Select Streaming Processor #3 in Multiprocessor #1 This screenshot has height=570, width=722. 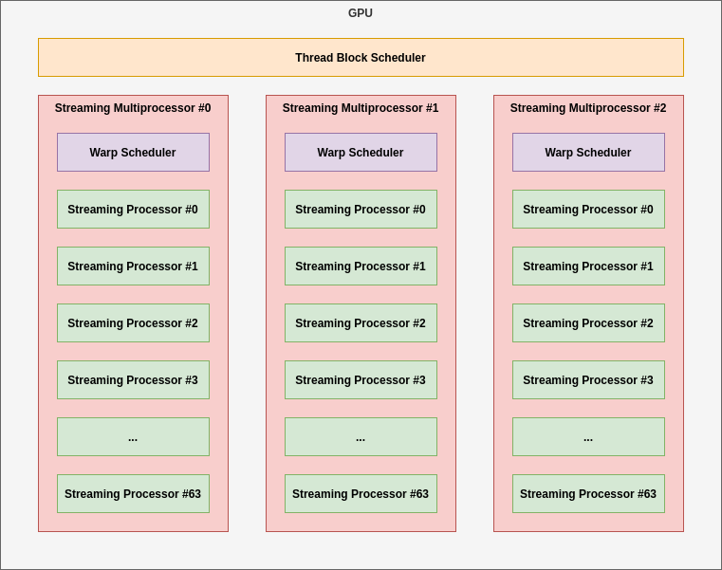(361, 380)
